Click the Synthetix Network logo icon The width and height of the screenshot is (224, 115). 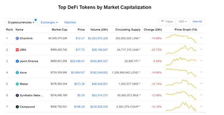tap(17, 95)
